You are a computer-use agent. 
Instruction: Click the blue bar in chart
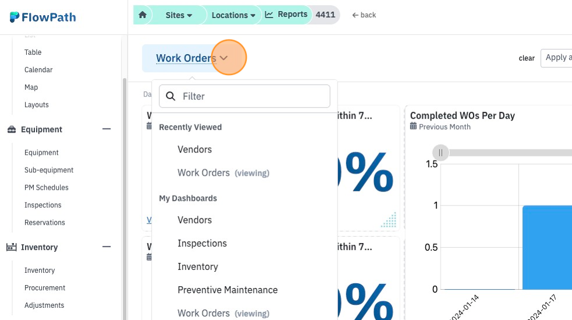click(547, 247)
